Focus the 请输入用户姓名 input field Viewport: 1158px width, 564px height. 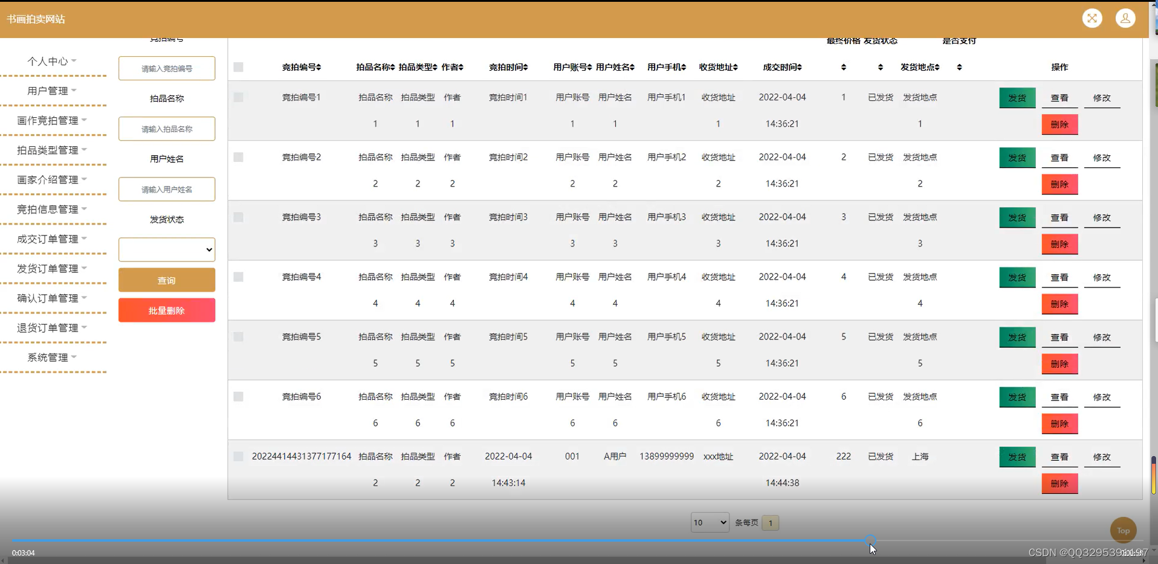[x=167, y=189]
